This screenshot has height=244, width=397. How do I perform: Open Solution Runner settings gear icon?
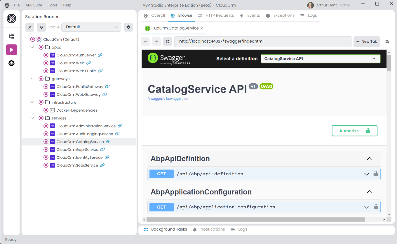click(x=128, y=27)
